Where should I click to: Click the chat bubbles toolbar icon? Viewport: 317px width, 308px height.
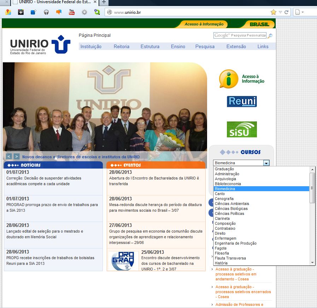click(59, 12)
